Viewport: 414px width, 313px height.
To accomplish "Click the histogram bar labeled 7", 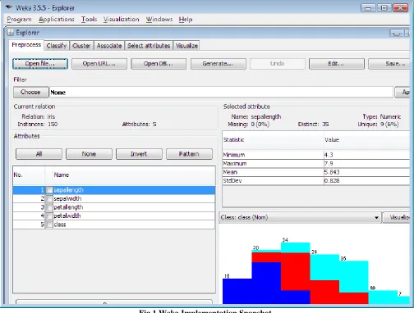I will coord(403,300).
